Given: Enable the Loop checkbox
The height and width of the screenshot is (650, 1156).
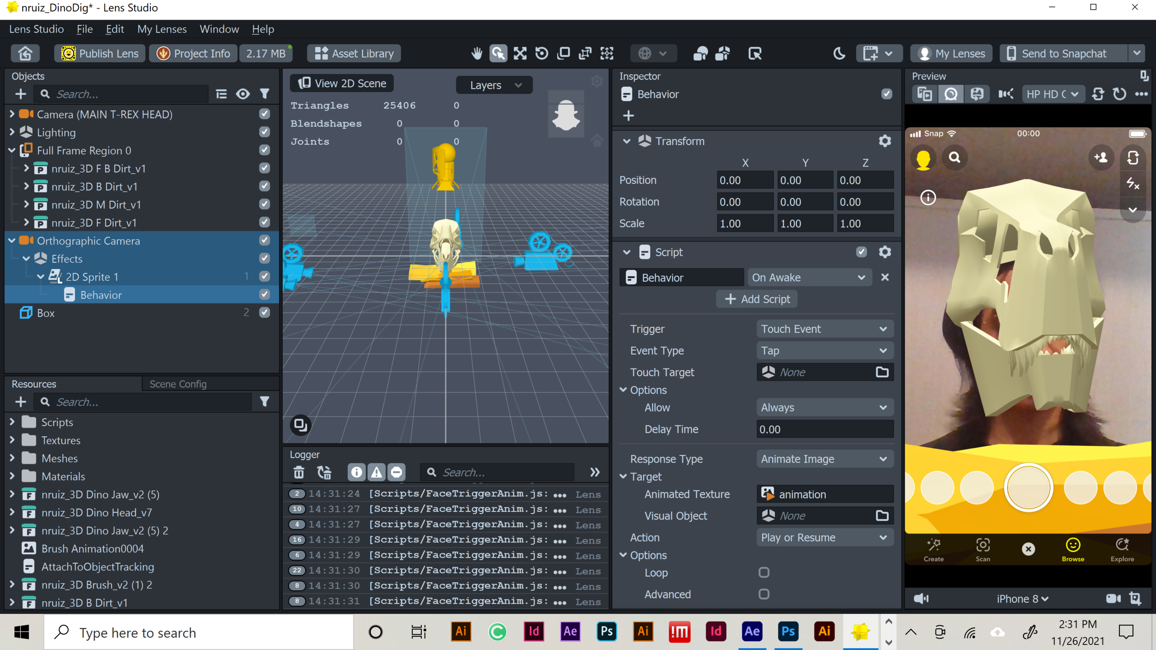Looking at the screenshot, I should [763, 572].
